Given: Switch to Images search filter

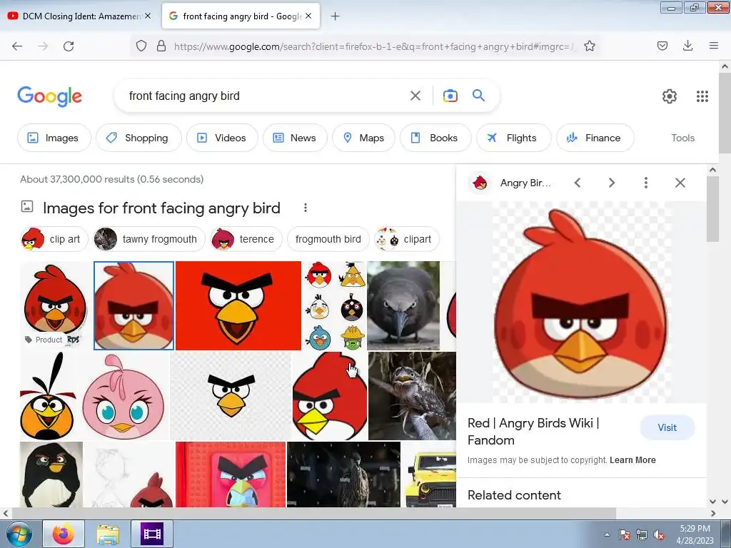Looking at the screenshot, I should [x=54, y=138].
